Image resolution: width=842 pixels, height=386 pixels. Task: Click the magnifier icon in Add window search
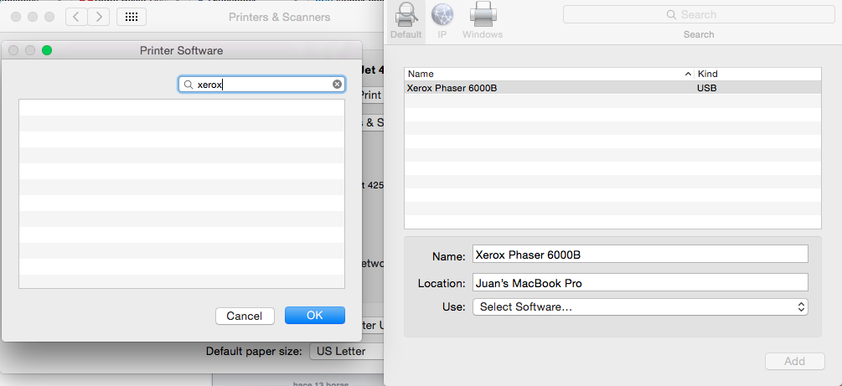point(671,15)
